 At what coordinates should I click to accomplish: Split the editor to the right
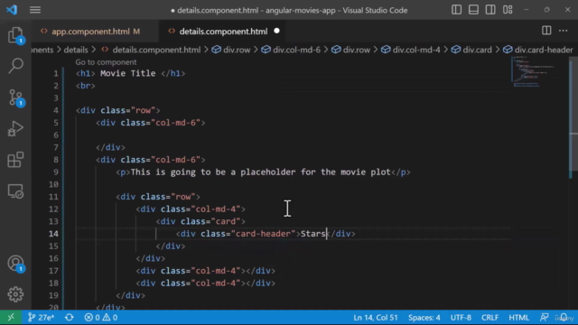(546, 31)
